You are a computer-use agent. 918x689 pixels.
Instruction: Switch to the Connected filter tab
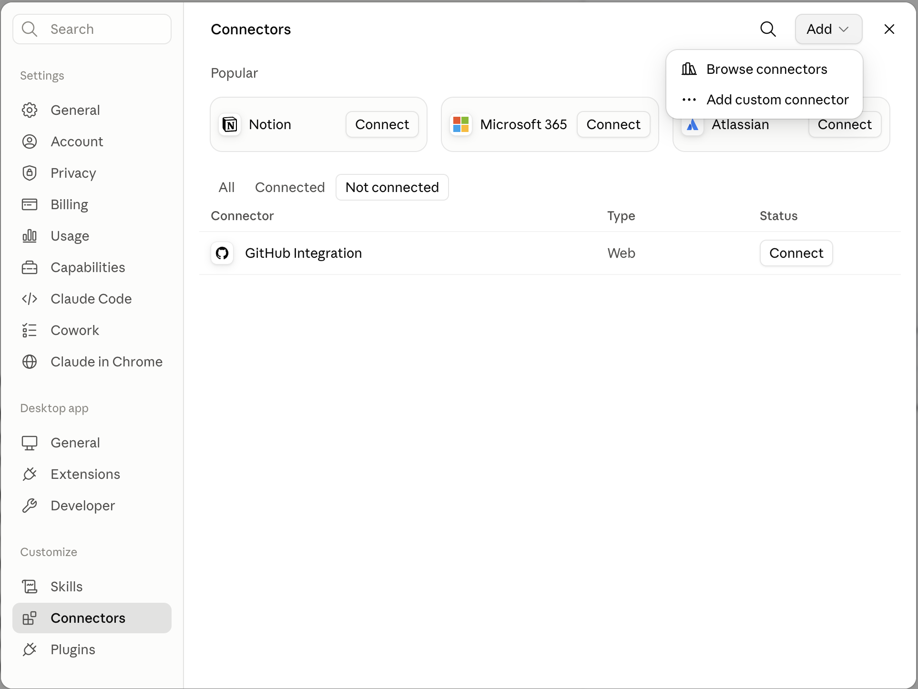tap(290, 187)
